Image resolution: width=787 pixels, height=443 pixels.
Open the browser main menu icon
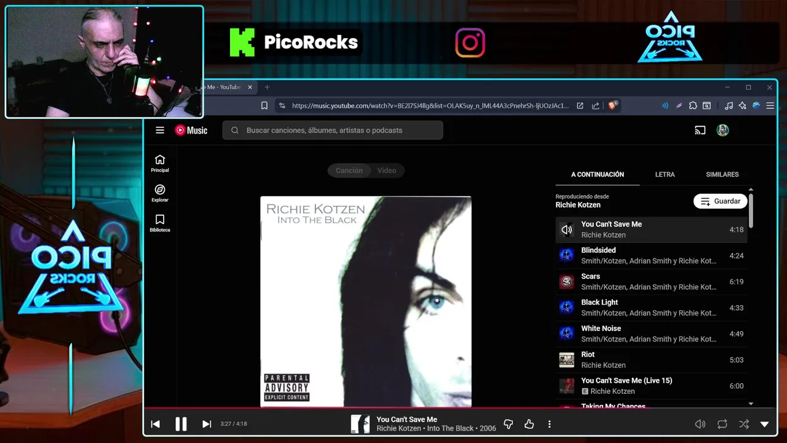[770, 106]
